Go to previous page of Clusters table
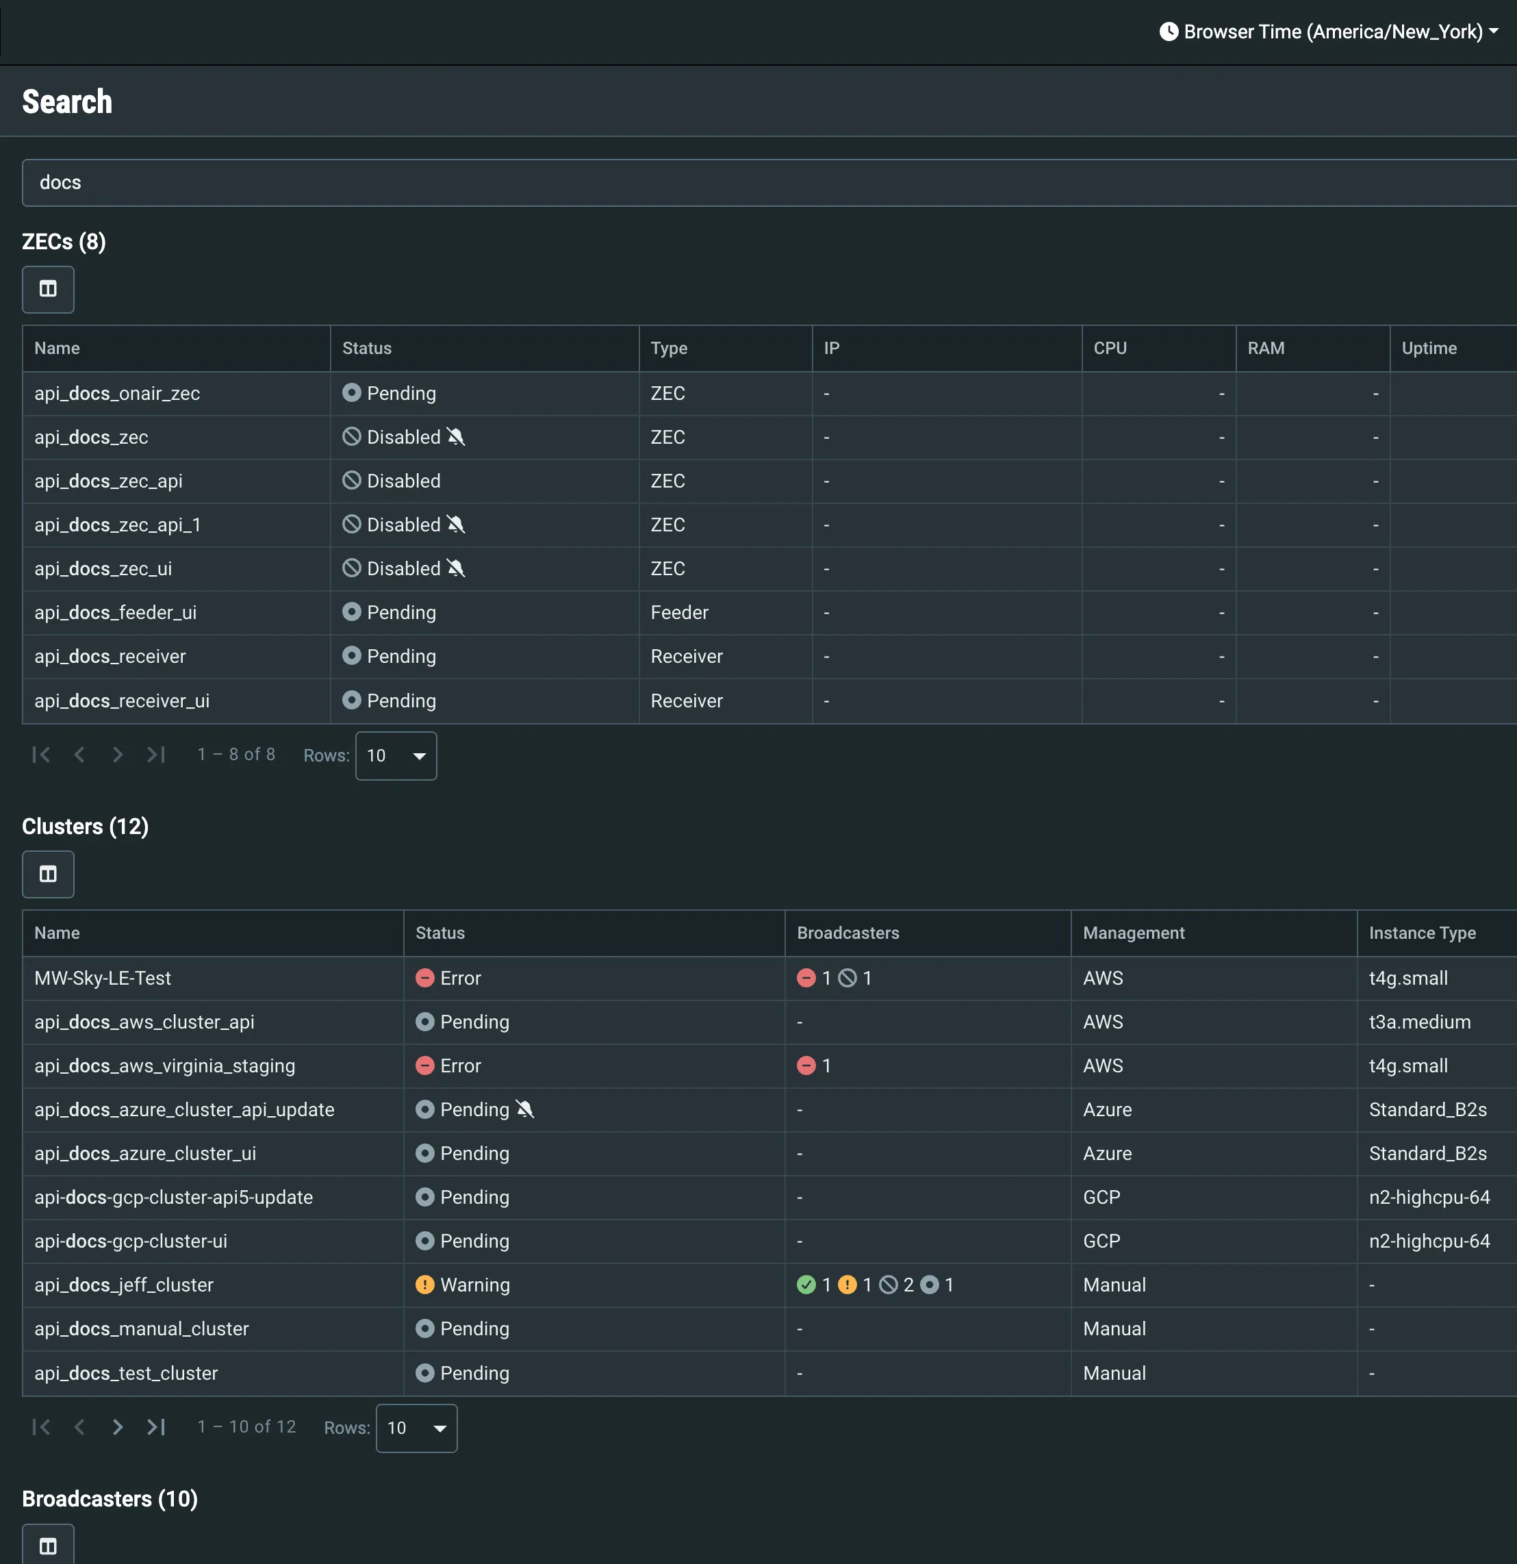Screen dimensions: 1517x1564 pyautogui.click(x=79, y=1427)
